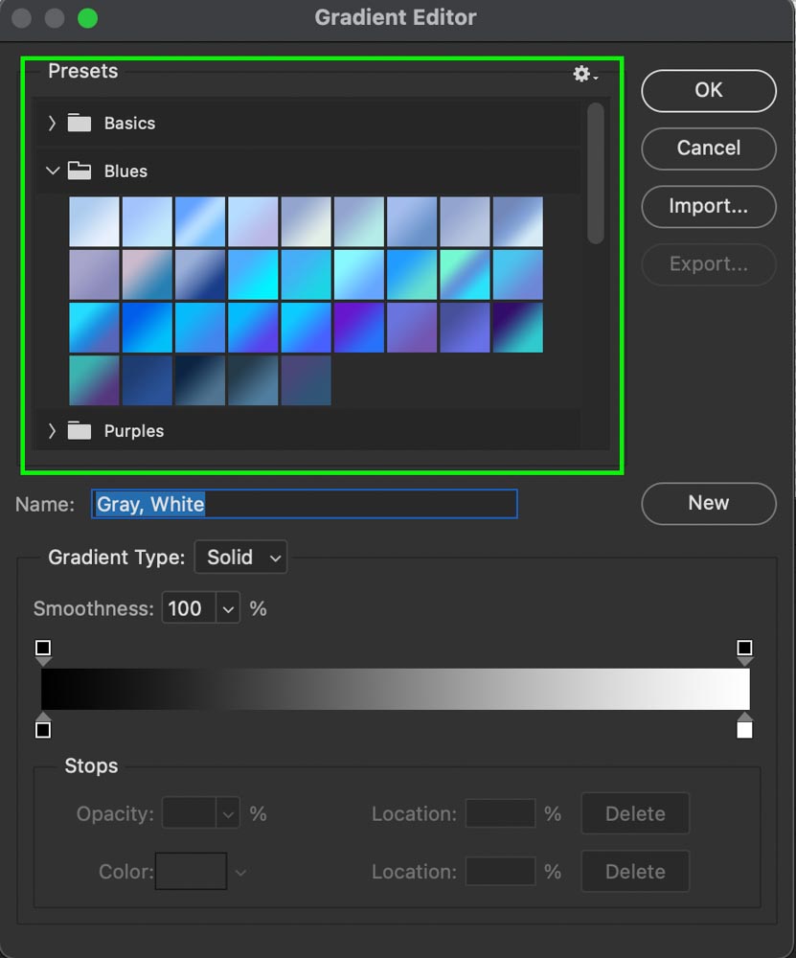Click Delete next to opacity Location
The width and height of the screenshot is (796, 958).
635,813
